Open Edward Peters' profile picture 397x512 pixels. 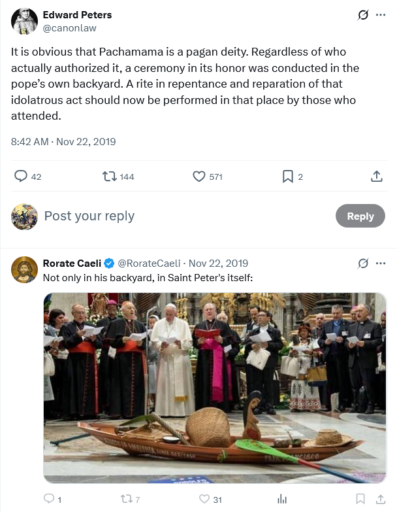[24, 21]
